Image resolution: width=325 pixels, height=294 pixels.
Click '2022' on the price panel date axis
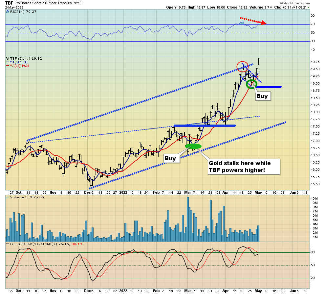123,192
